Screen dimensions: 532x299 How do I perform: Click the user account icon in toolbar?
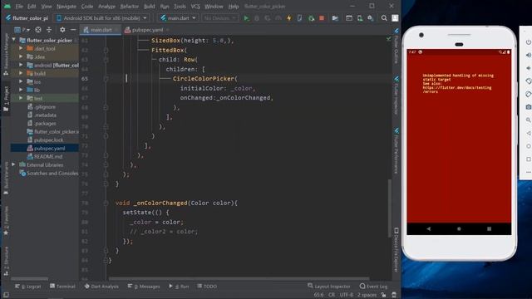coord(395,18)
